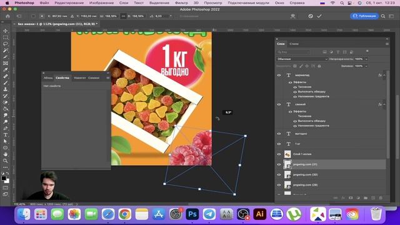Select the Hand tool
Screen dimensions: 400x225
tap(6, 154)
